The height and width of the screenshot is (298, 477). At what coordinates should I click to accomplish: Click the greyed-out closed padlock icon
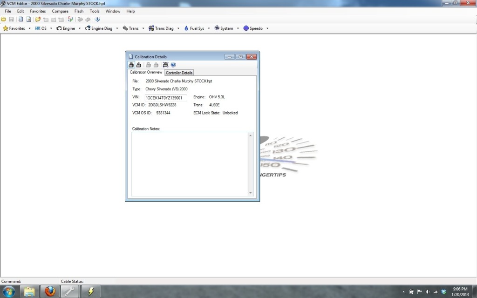click(x=156, y=65)
